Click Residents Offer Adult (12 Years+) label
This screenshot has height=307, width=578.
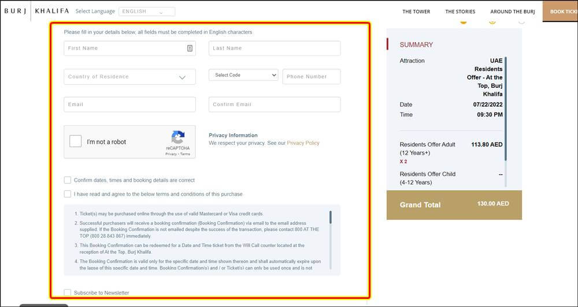[428, 149]
